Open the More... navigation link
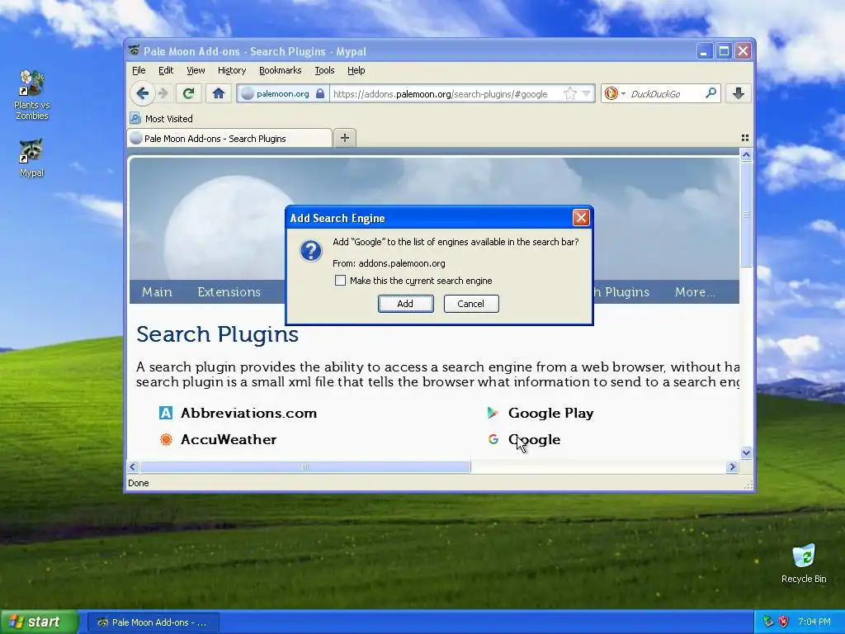845x634 pixels. pyautogui.click(x=695, y=291)
